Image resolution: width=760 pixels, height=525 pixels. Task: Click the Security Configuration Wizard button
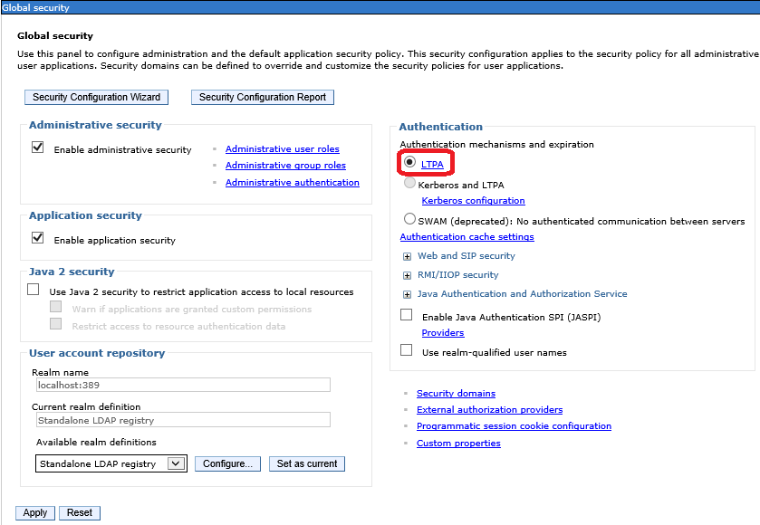pyautogui.click(x=96, y=97)
